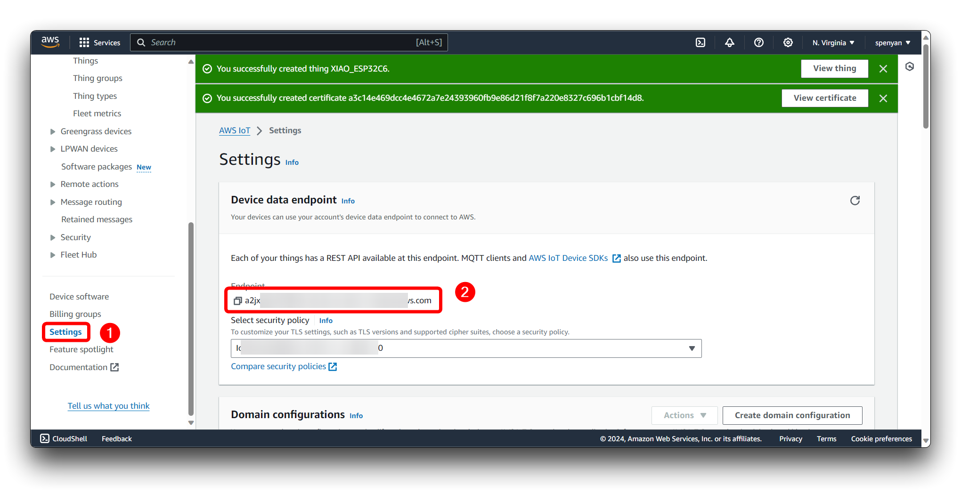The height and width of the screenshot is (493, 961).
Task: Open the settings gear in top bar
Action: [788, 42]
